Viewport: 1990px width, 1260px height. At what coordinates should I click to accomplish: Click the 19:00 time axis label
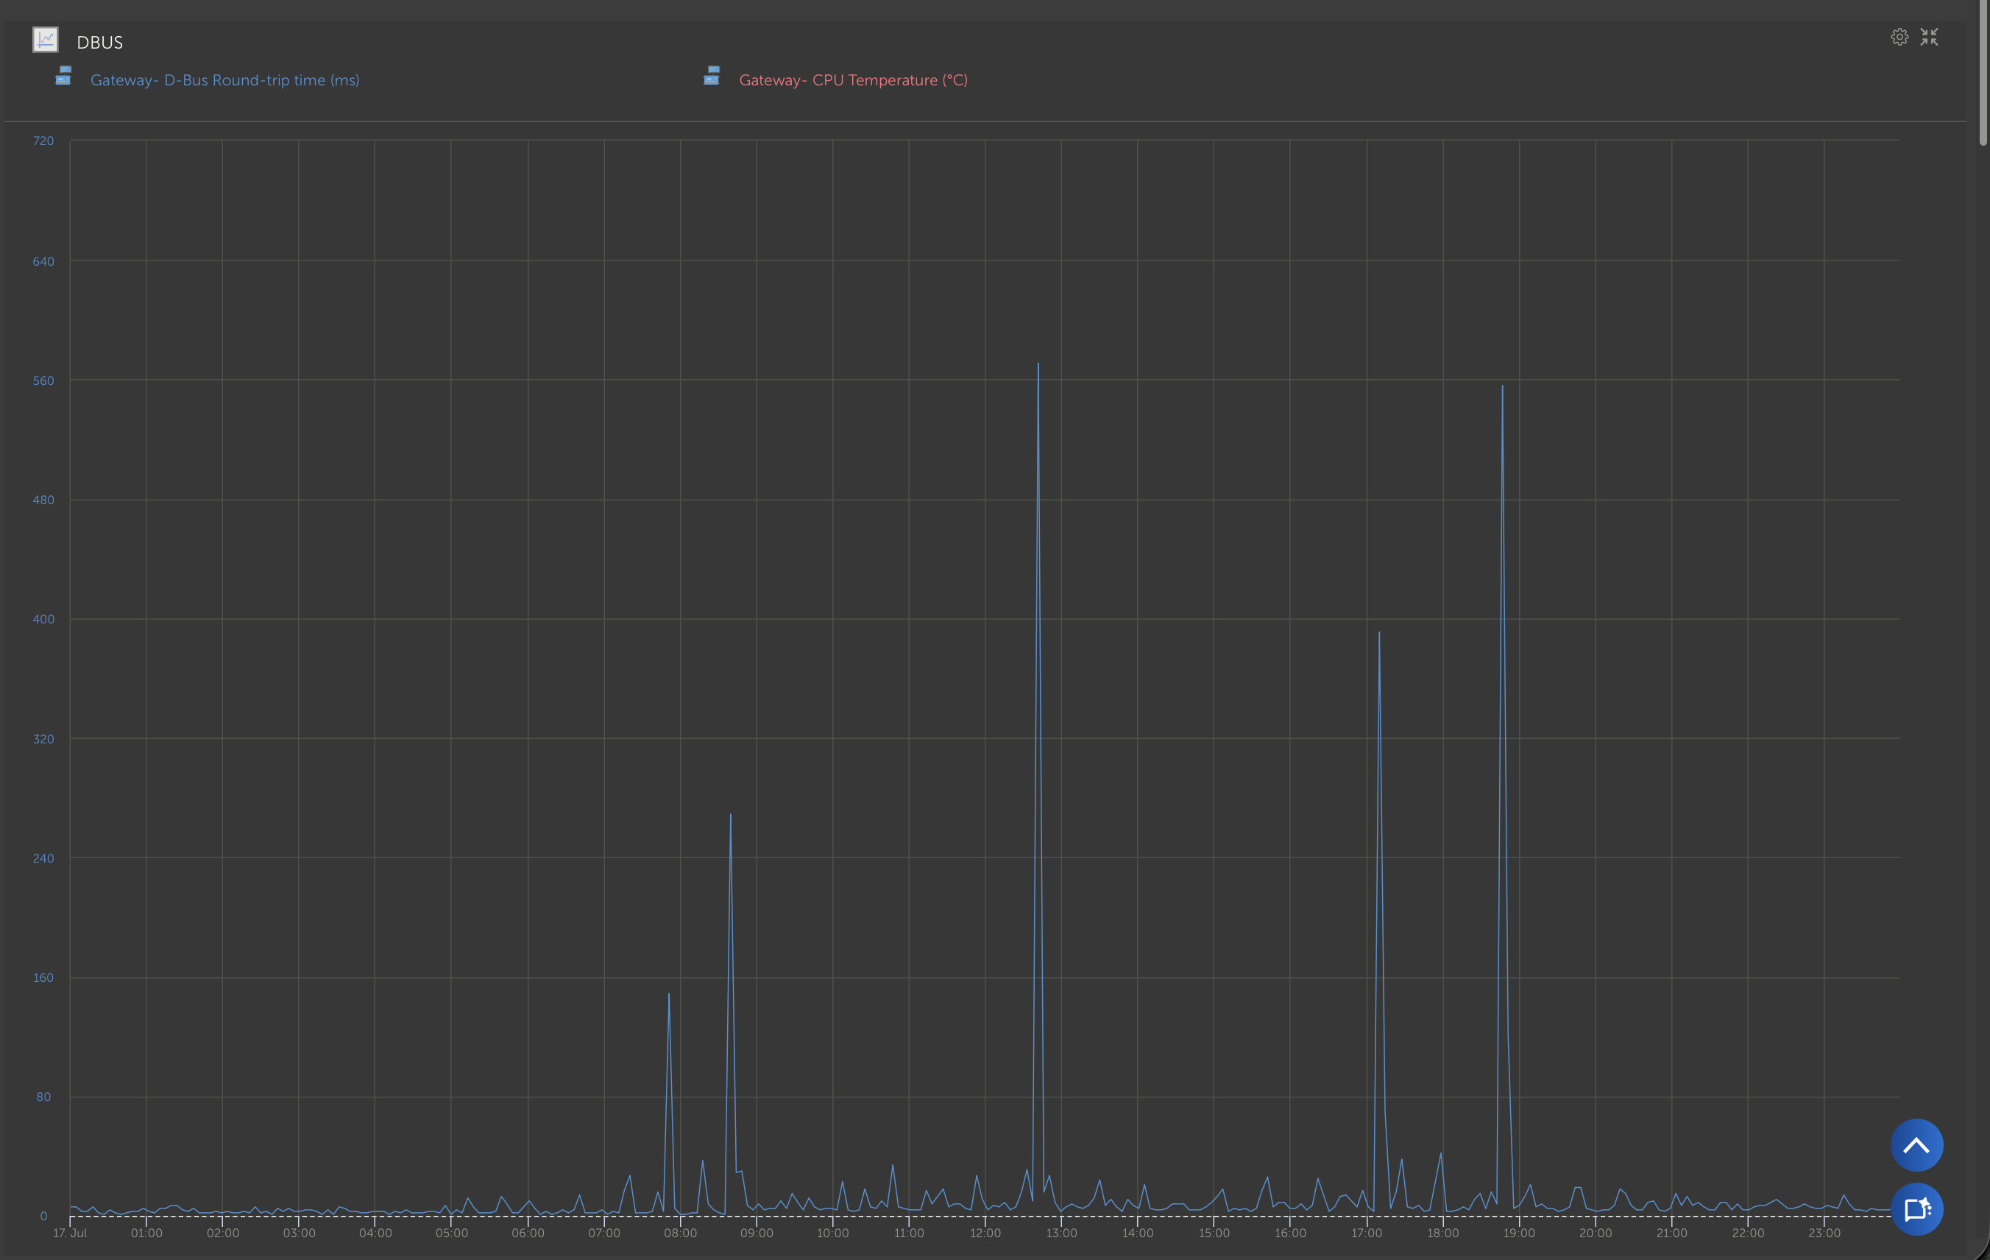coord(1519,1233)
